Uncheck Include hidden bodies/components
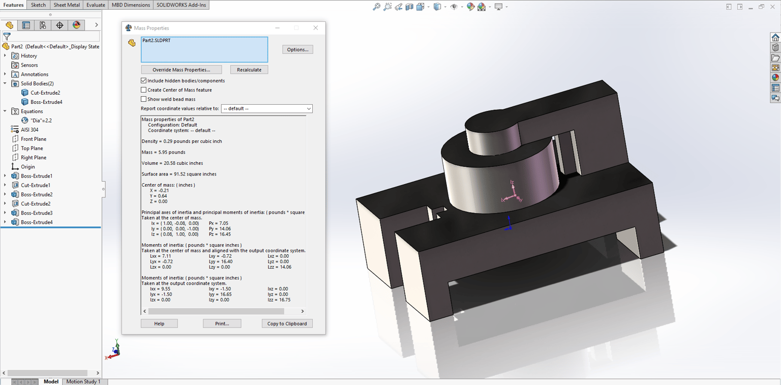 coord(143,80)
